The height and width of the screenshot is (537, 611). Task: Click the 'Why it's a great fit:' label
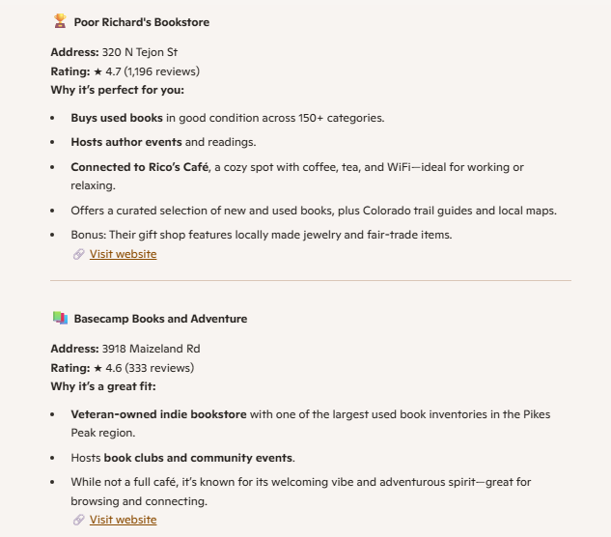(102, 386)
